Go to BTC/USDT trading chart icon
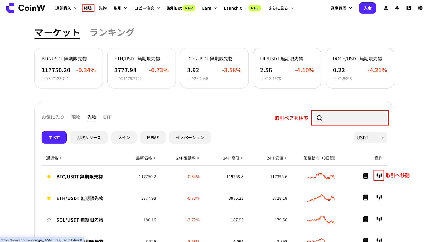429x242 pixels. (x=379, y=175)
